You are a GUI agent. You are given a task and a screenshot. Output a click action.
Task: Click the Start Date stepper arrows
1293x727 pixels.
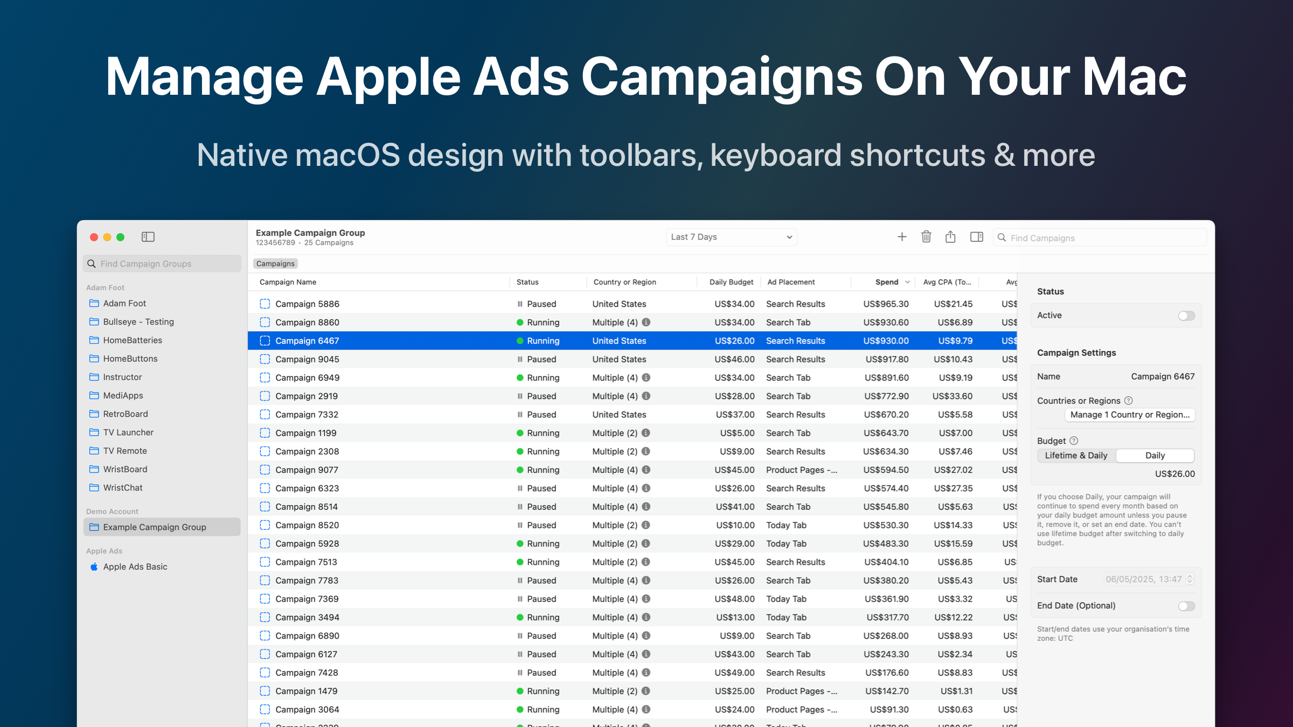click(1191, 579)
